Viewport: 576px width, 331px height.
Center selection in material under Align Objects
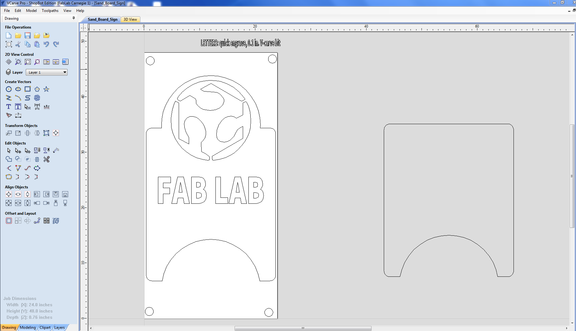(9, 194)
